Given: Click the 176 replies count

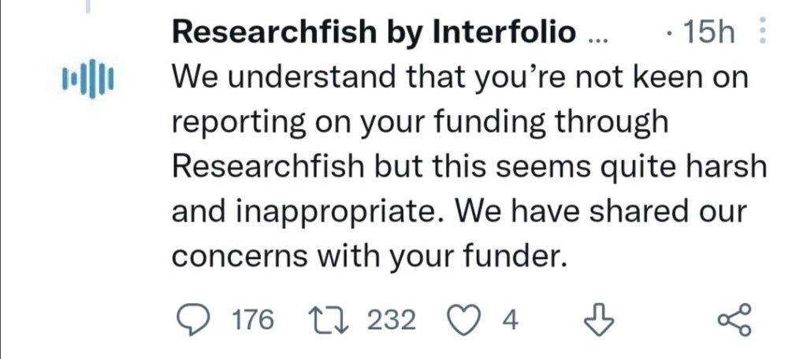Looking at the screenshot, I should (x=254, y=320).
